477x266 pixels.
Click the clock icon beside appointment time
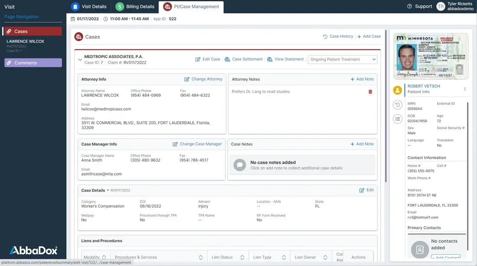click(x=105, y=19)
